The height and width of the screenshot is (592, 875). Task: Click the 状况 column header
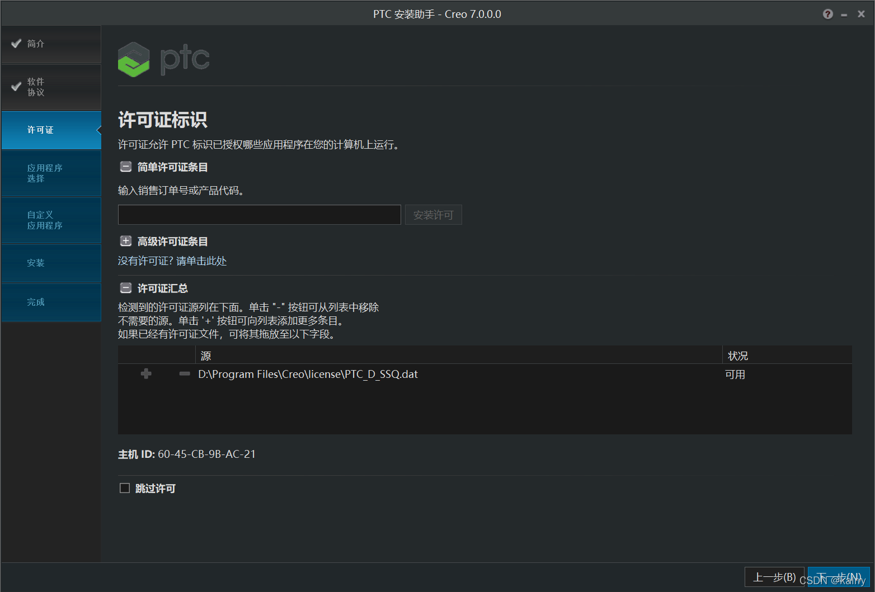[787, 356]
